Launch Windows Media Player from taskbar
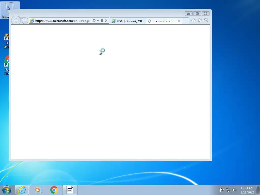 coord(38,190)
